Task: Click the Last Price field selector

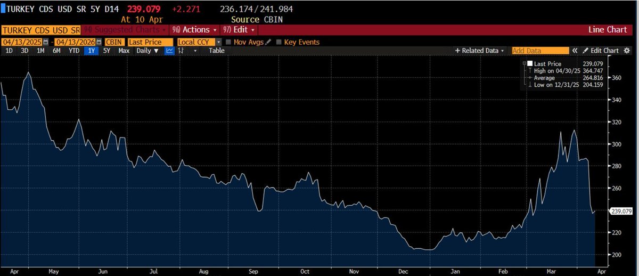Action: pyautogui.click(x=151, y=42)
